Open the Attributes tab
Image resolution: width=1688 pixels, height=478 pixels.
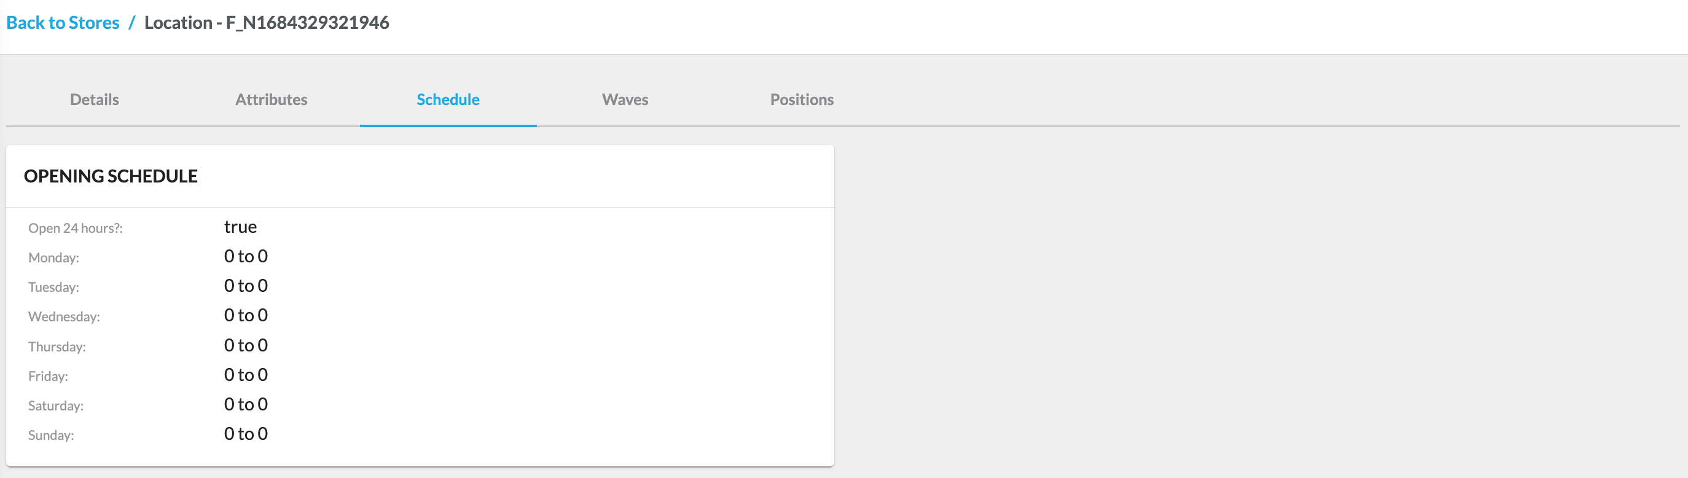coord(272,100)
